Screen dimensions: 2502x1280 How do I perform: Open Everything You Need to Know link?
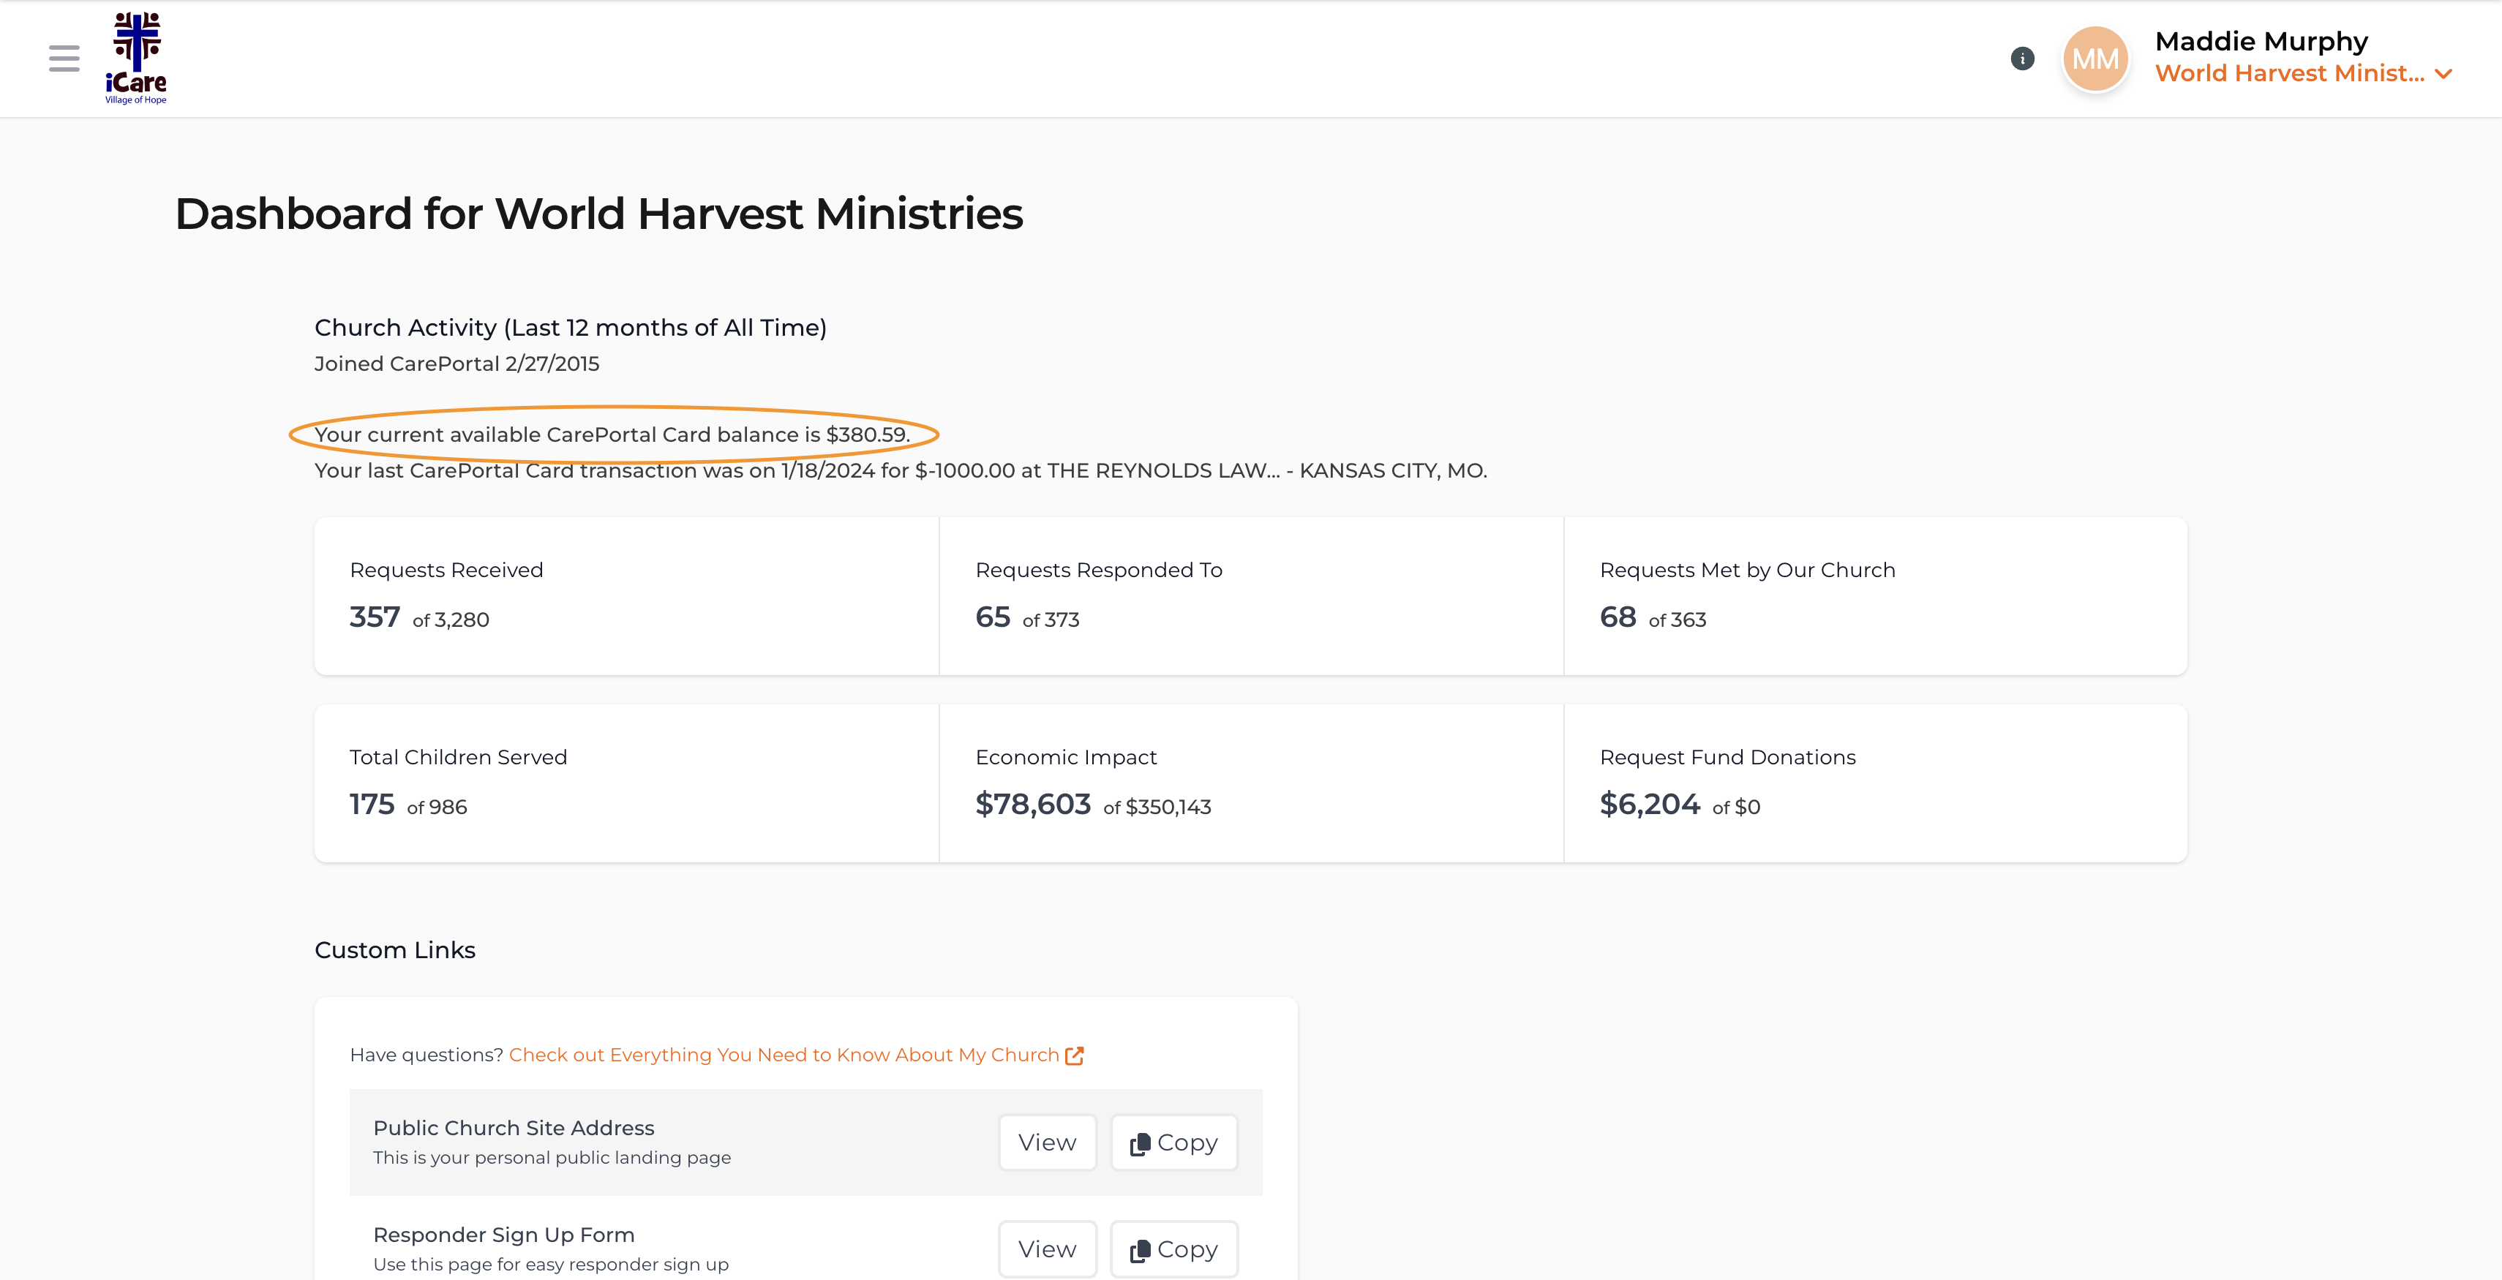pyautogui.click(x=784, y=1055)
